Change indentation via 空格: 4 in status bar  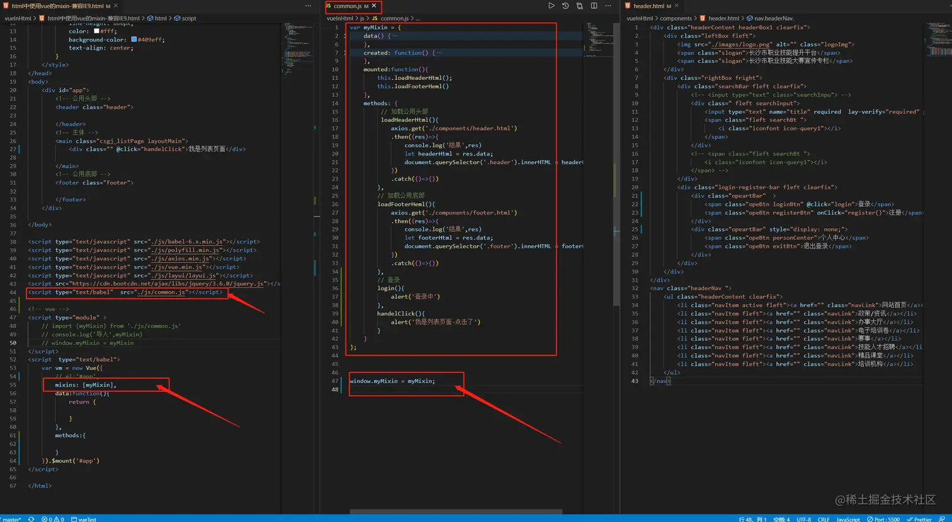(781, 519)
